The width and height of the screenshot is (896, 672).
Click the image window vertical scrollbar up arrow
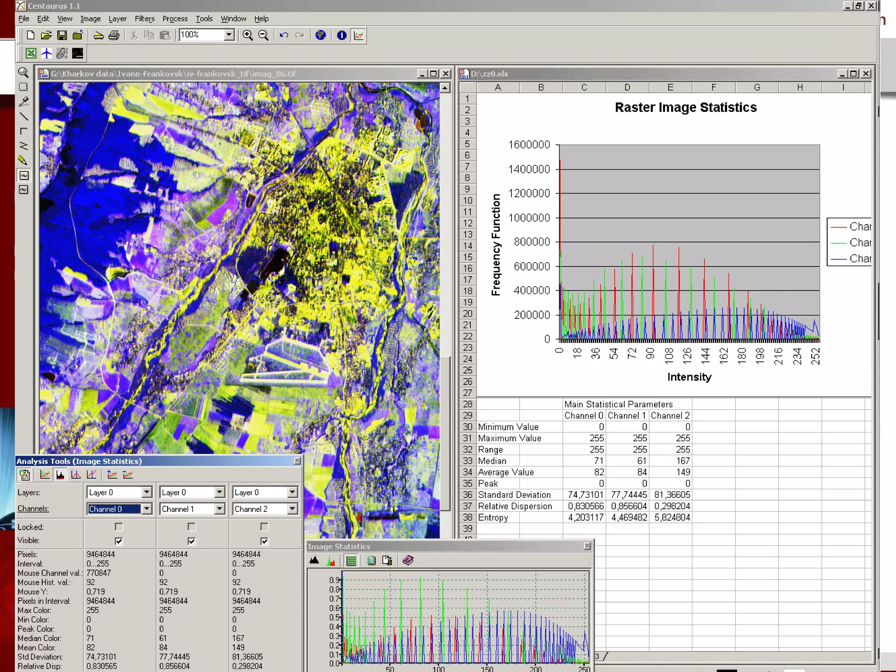[x=445, y=88]
